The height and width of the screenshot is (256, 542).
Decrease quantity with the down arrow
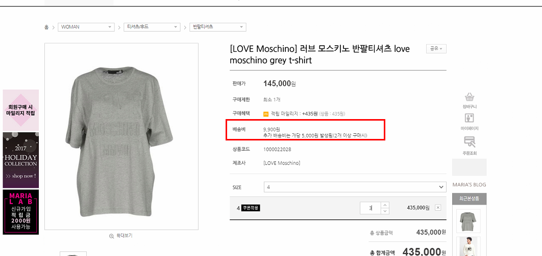(385, 211)
